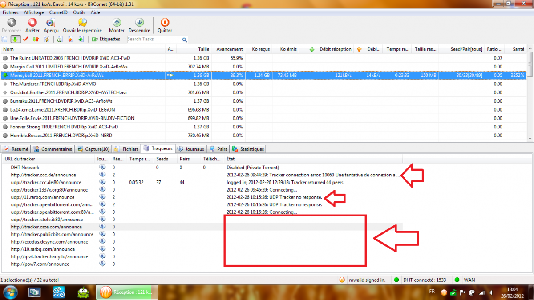Move the task down with Descendre
The image size is (534, 300).
click(139, 25)
